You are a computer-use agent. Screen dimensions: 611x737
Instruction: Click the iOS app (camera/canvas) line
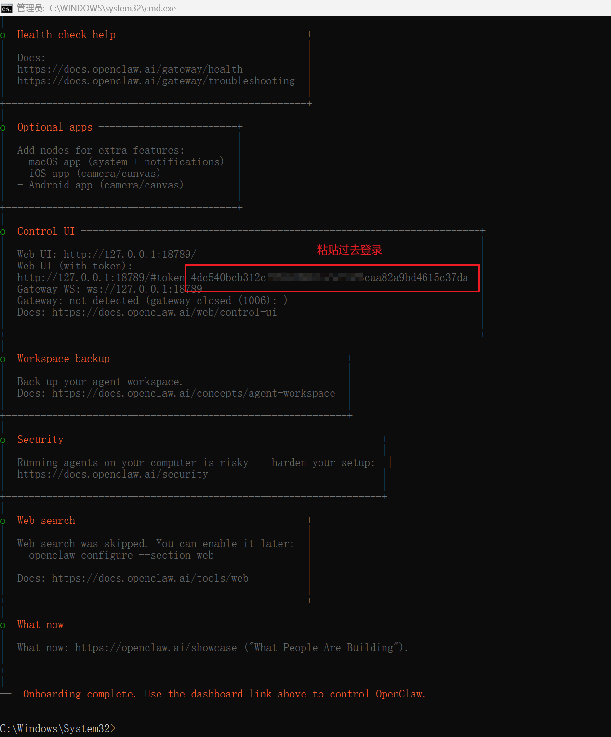pyautogui.click(x=89, y=174)
